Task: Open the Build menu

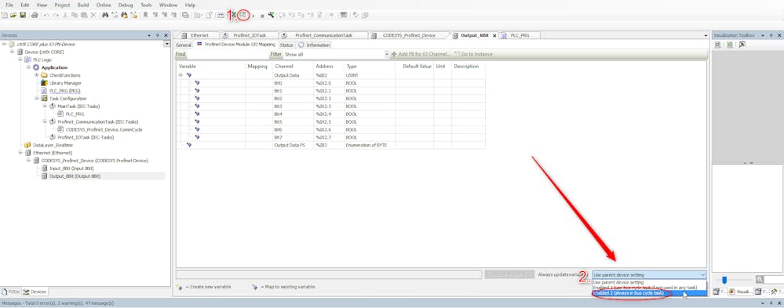Action: click(x=83, y=5)
